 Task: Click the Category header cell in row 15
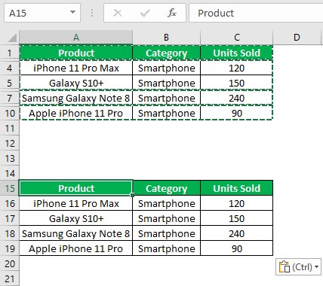coord(166,188)
